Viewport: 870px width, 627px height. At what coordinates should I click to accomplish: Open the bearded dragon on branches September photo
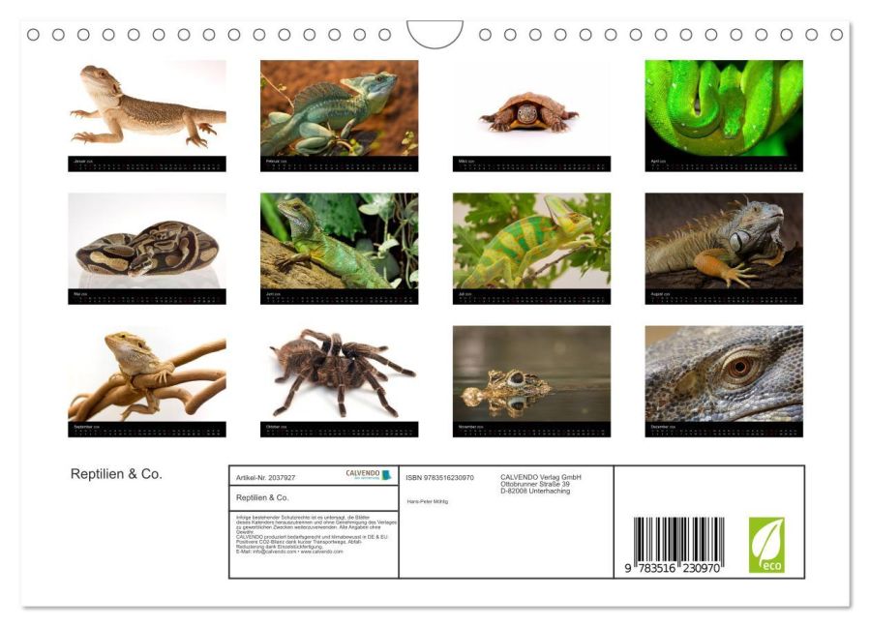pyautogui.click(x=147, y=374)
